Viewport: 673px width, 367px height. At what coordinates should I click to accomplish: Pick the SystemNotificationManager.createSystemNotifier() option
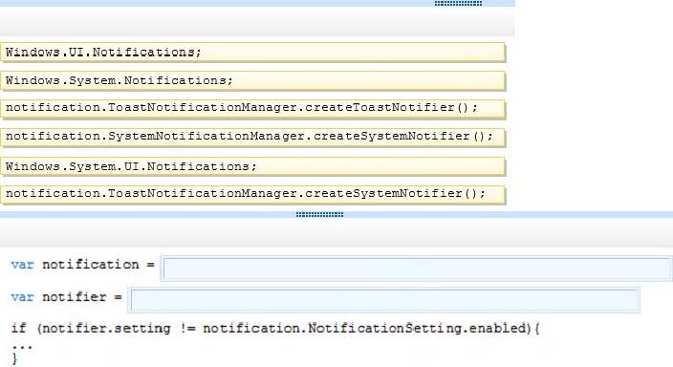click(252, 138)
